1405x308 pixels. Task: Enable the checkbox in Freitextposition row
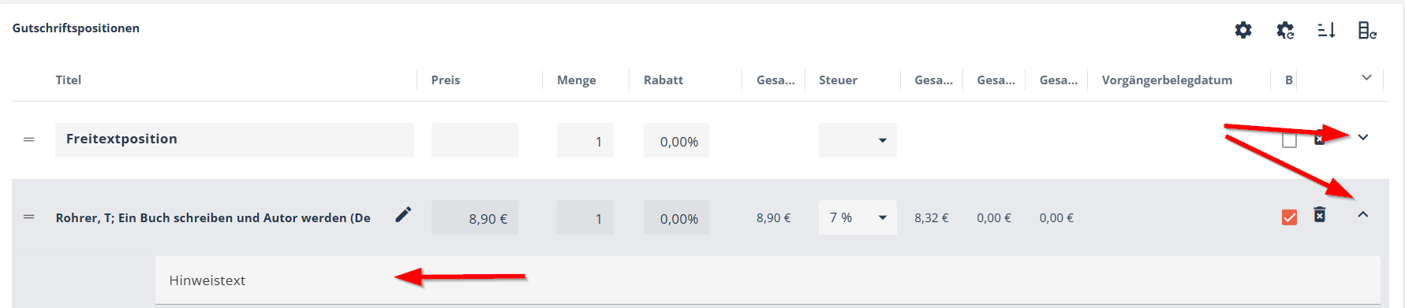tap(1289, 140)
